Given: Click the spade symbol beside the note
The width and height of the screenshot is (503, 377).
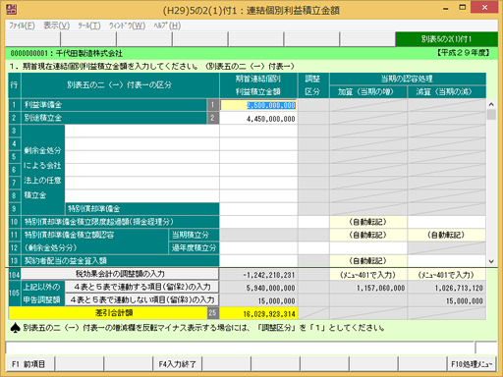Looking at the screenshot, I should click(15, 328).
